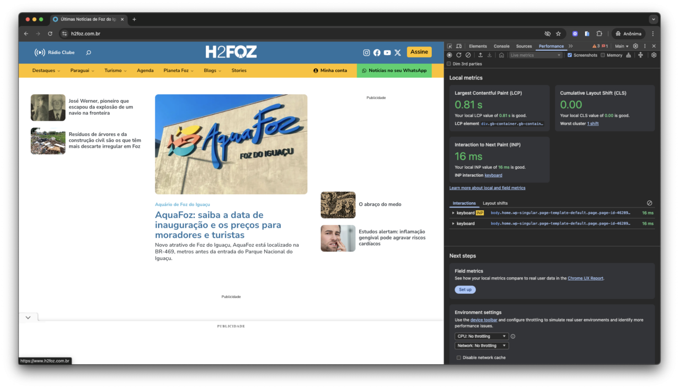Switch to the Console tab
Viewport: 679px width, 389px height.
point(501,46)
